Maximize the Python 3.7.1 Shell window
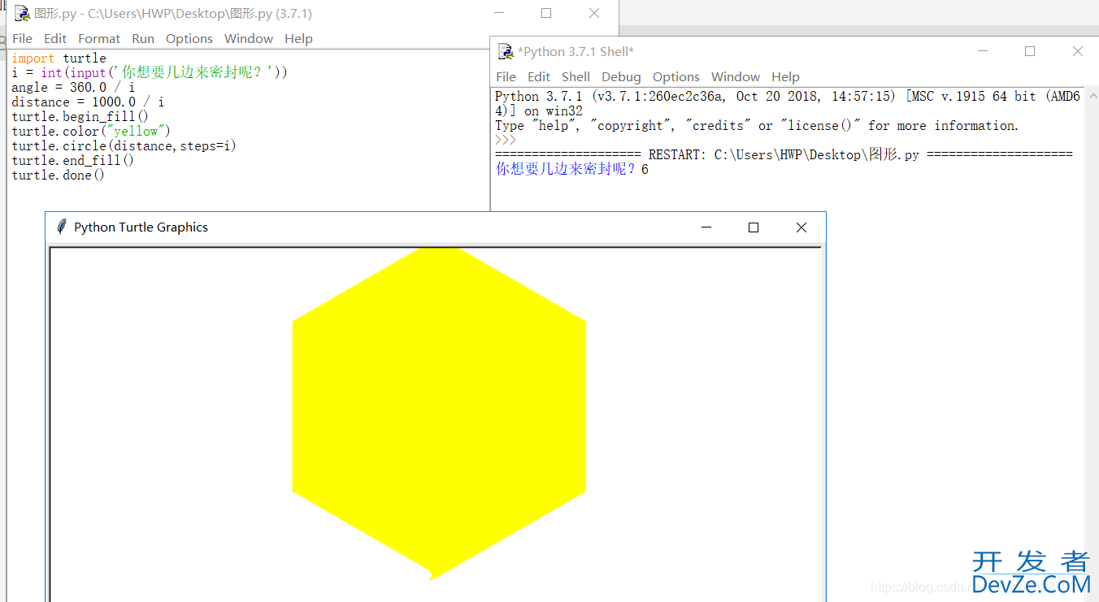Viewport: 1099px width, 602px height. click(1030, 51)
